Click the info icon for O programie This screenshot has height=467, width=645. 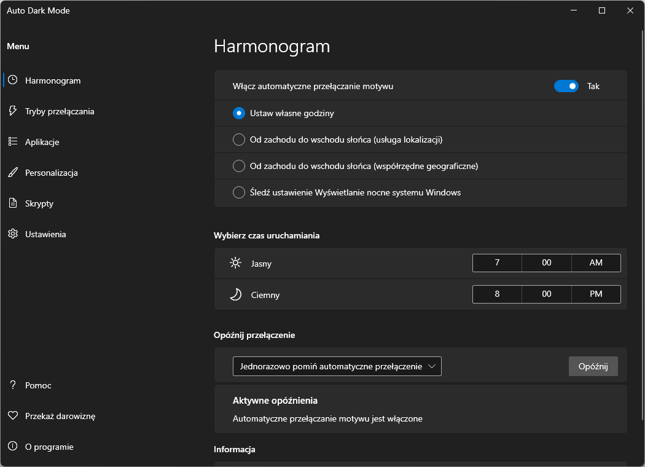point(13,446)
